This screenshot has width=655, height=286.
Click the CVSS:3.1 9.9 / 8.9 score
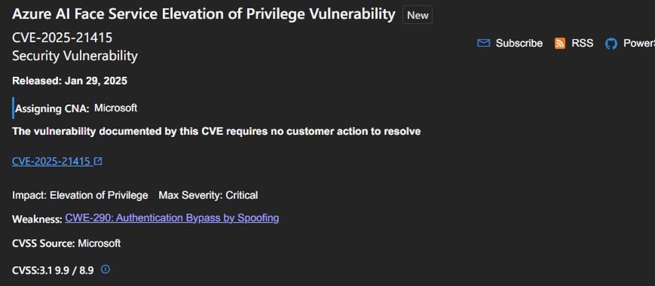point(53,270)
